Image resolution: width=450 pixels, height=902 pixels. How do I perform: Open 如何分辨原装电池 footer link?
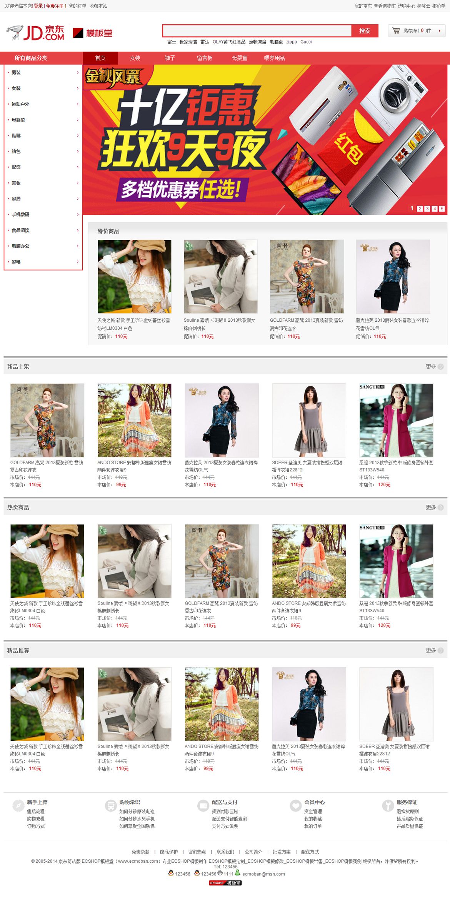[137, 812]
